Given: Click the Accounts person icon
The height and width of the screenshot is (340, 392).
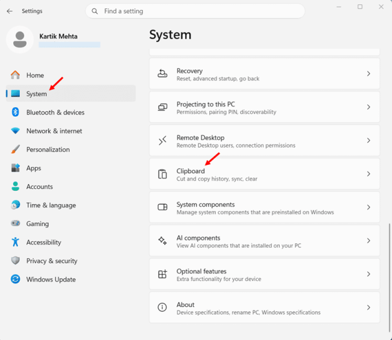Looking at the screenshot, I should tap(16, 187).
